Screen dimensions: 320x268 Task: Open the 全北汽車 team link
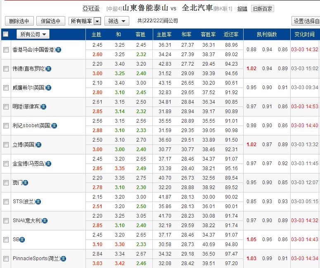[x=197, y=8]
